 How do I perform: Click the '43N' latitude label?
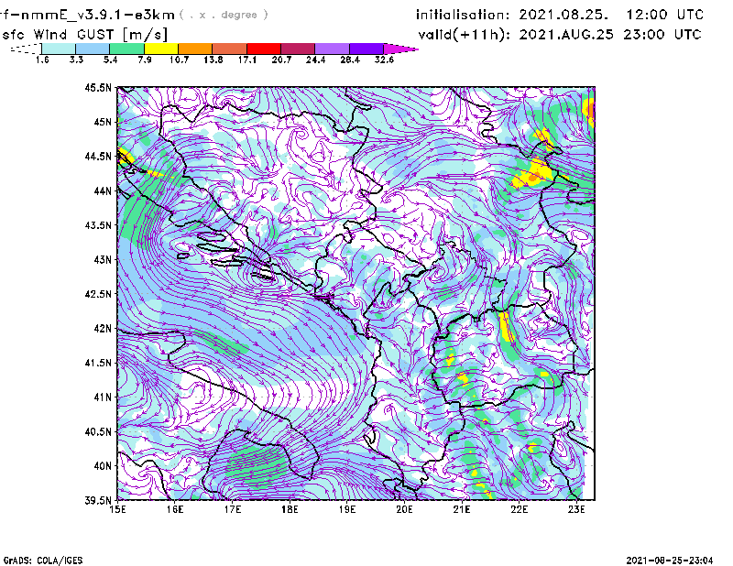pos(103,259)
